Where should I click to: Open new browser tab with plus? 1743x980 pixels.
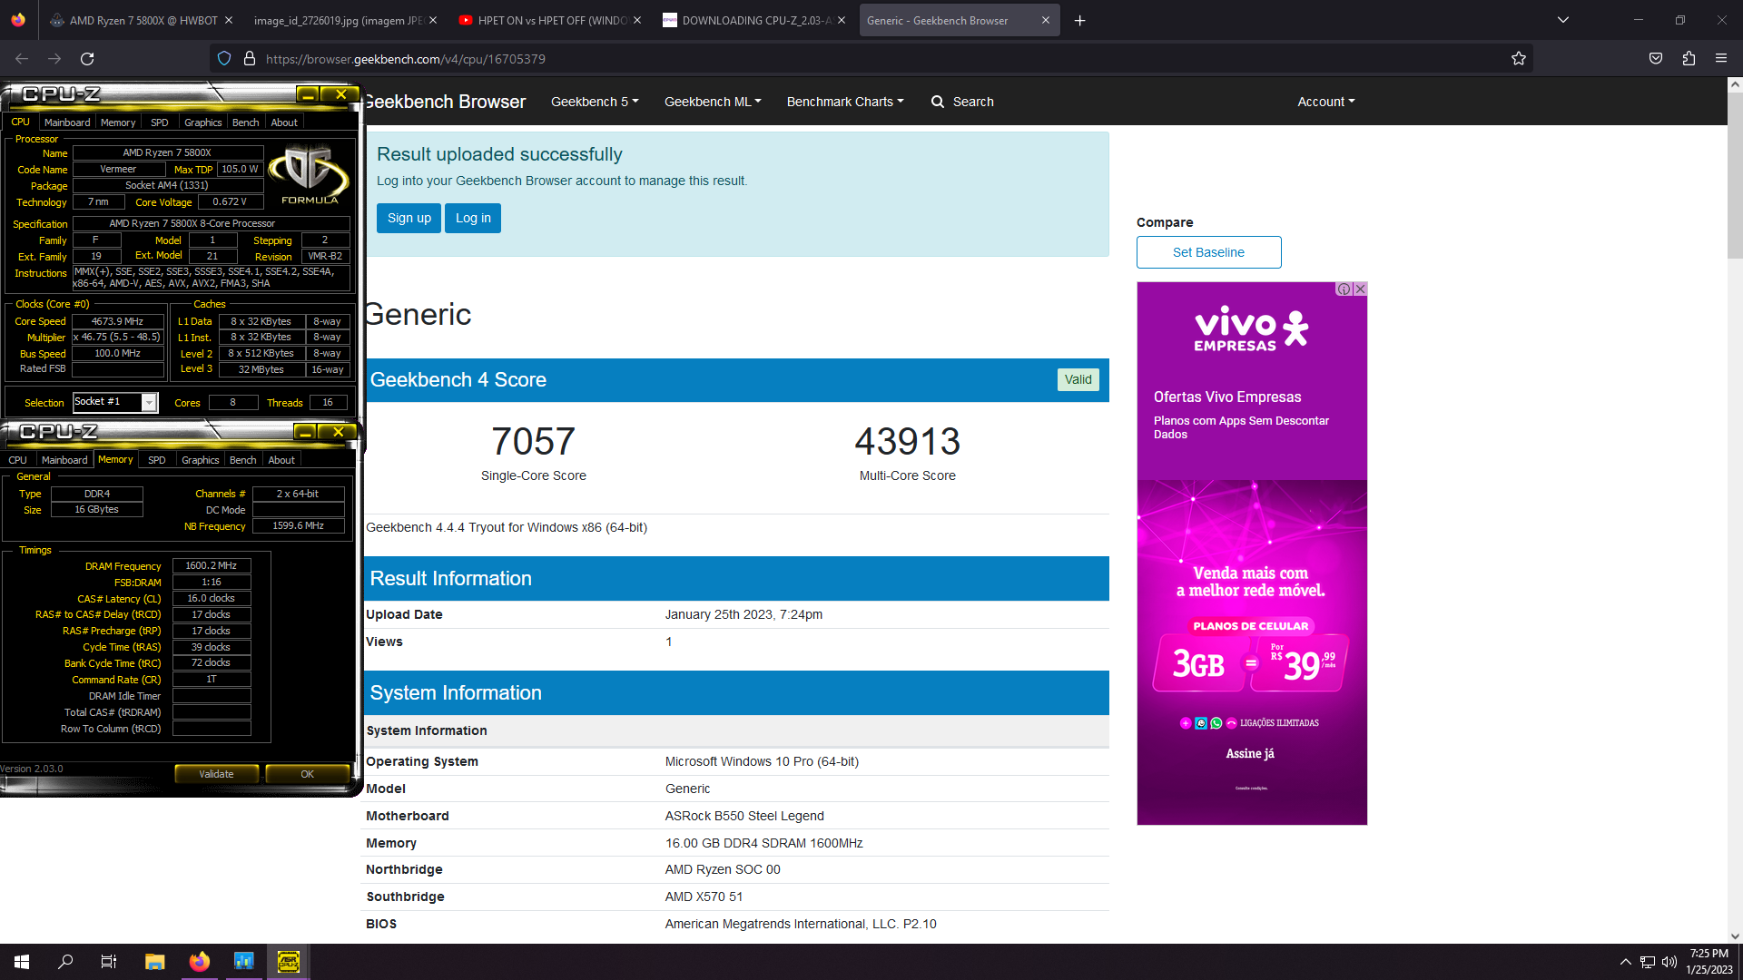1079,20
